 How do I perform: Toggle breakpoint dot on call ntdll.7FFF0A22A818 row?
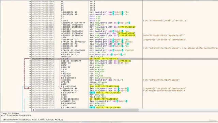[30, 93]
